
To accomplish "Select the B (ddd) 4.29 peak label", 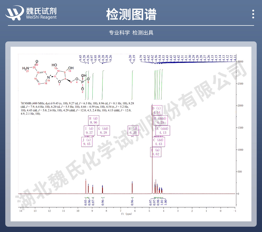I will [x=160, y=120].
